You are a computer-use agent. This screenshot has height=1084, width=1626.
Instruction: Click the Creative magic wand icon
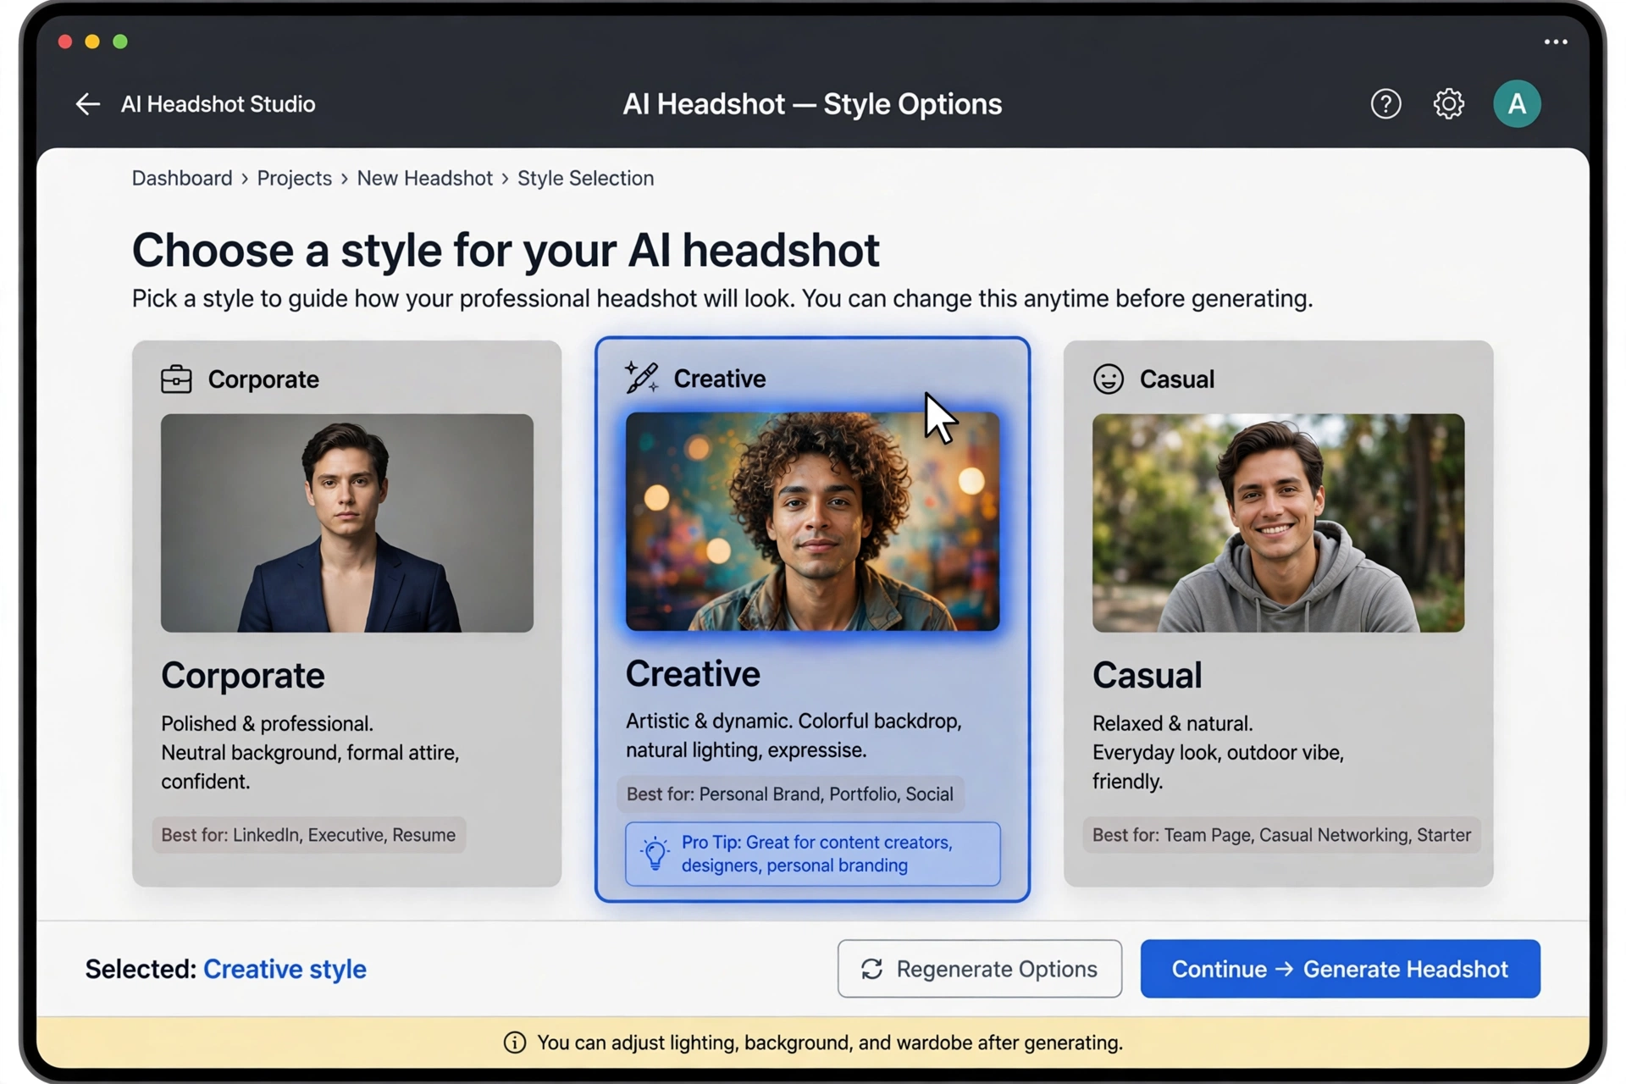[641, 378]
